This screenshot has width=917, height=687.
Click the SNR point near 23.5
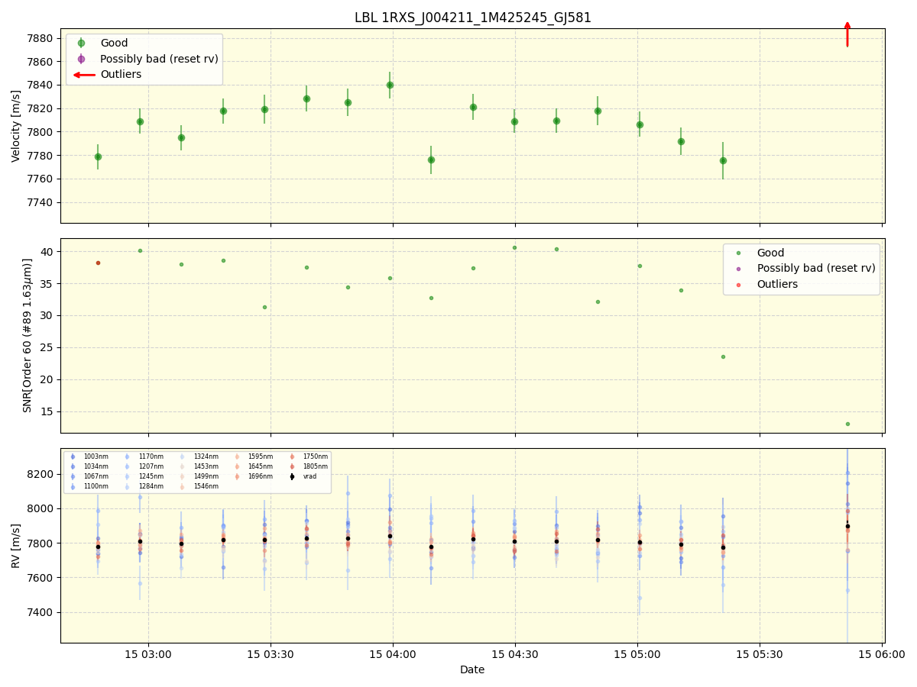coord(723,356)
